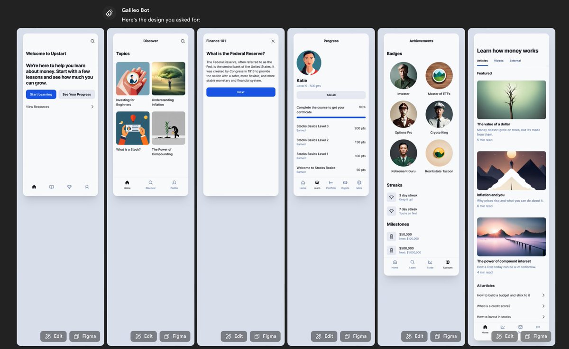Screen dimensions: 569x349
Task: Click Figma button under Progress screen
Action: 355,336
